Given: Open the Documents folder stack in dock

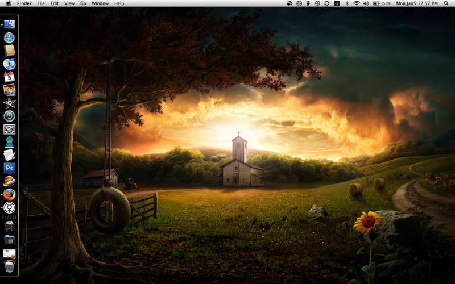Looking at the screenshot, I should [9, 240].
